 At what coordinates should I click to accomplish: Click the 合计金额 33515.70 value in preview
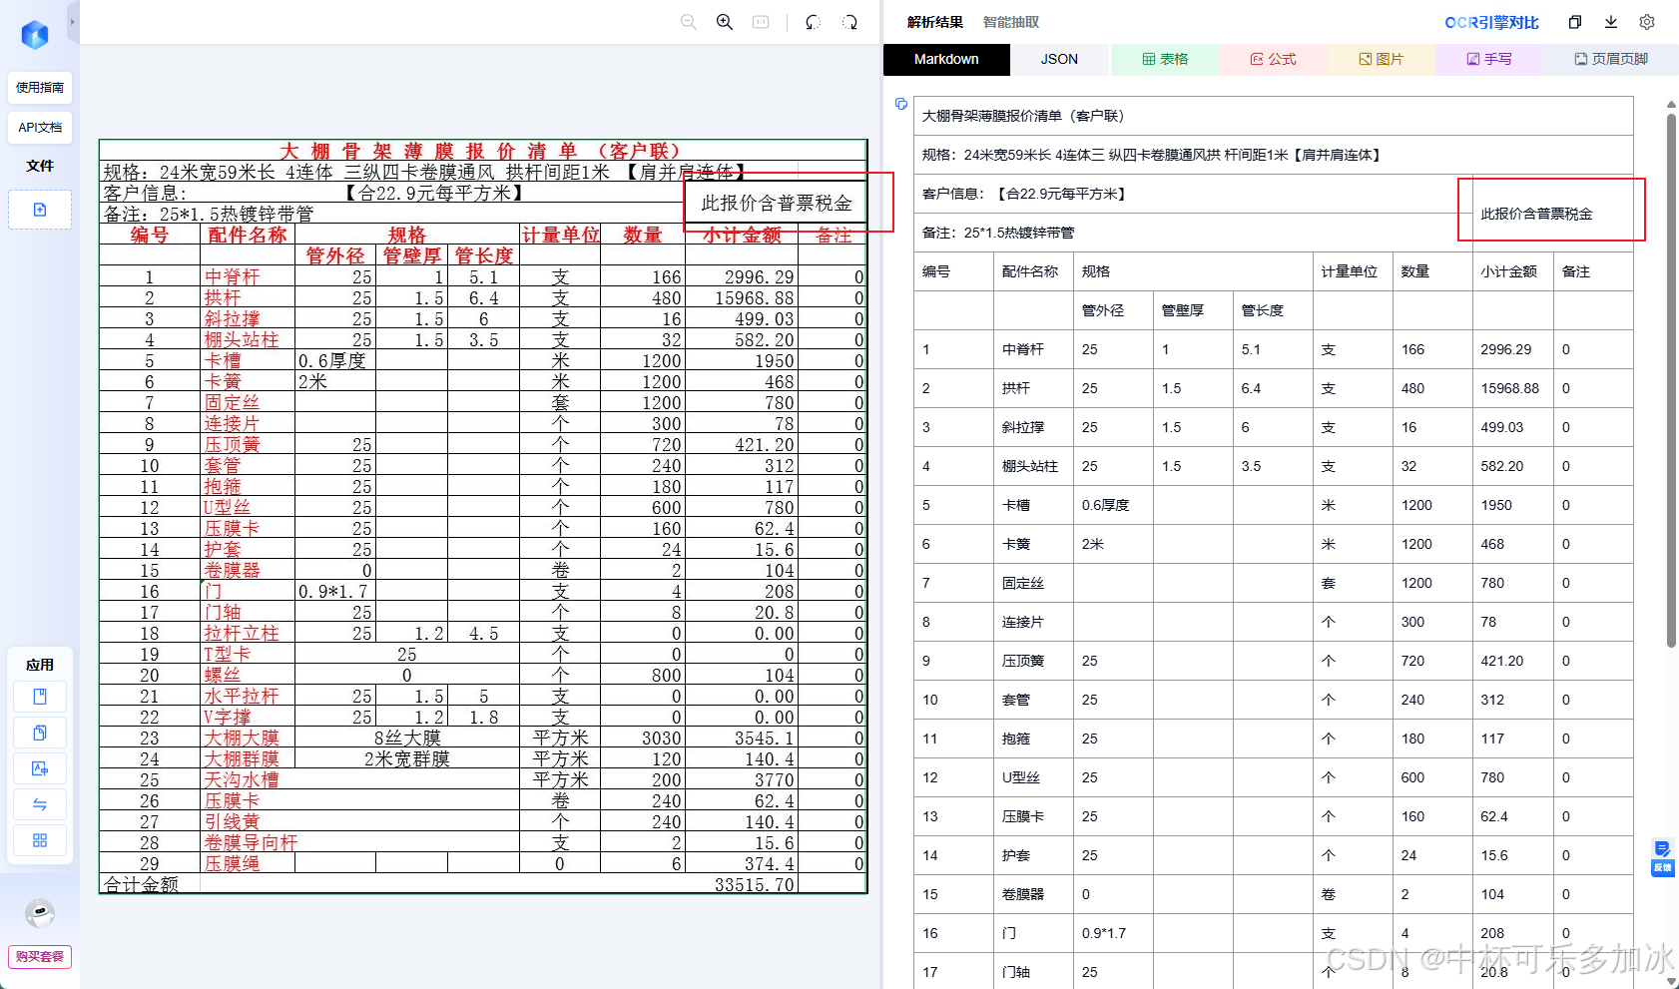[x=754, y=884]
